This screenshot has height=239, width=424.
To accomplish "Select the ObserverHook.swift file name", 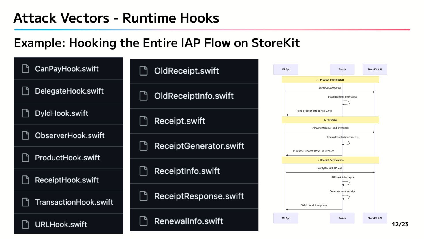I will pos(70,135).
